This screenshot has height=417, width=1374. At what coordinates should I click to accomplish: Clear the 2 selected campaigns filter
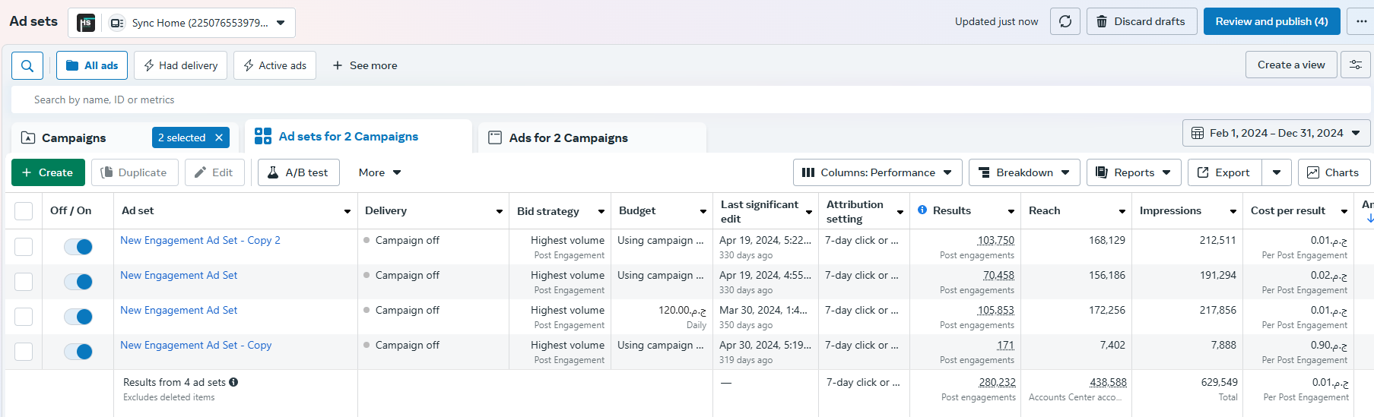click(219, 137)
